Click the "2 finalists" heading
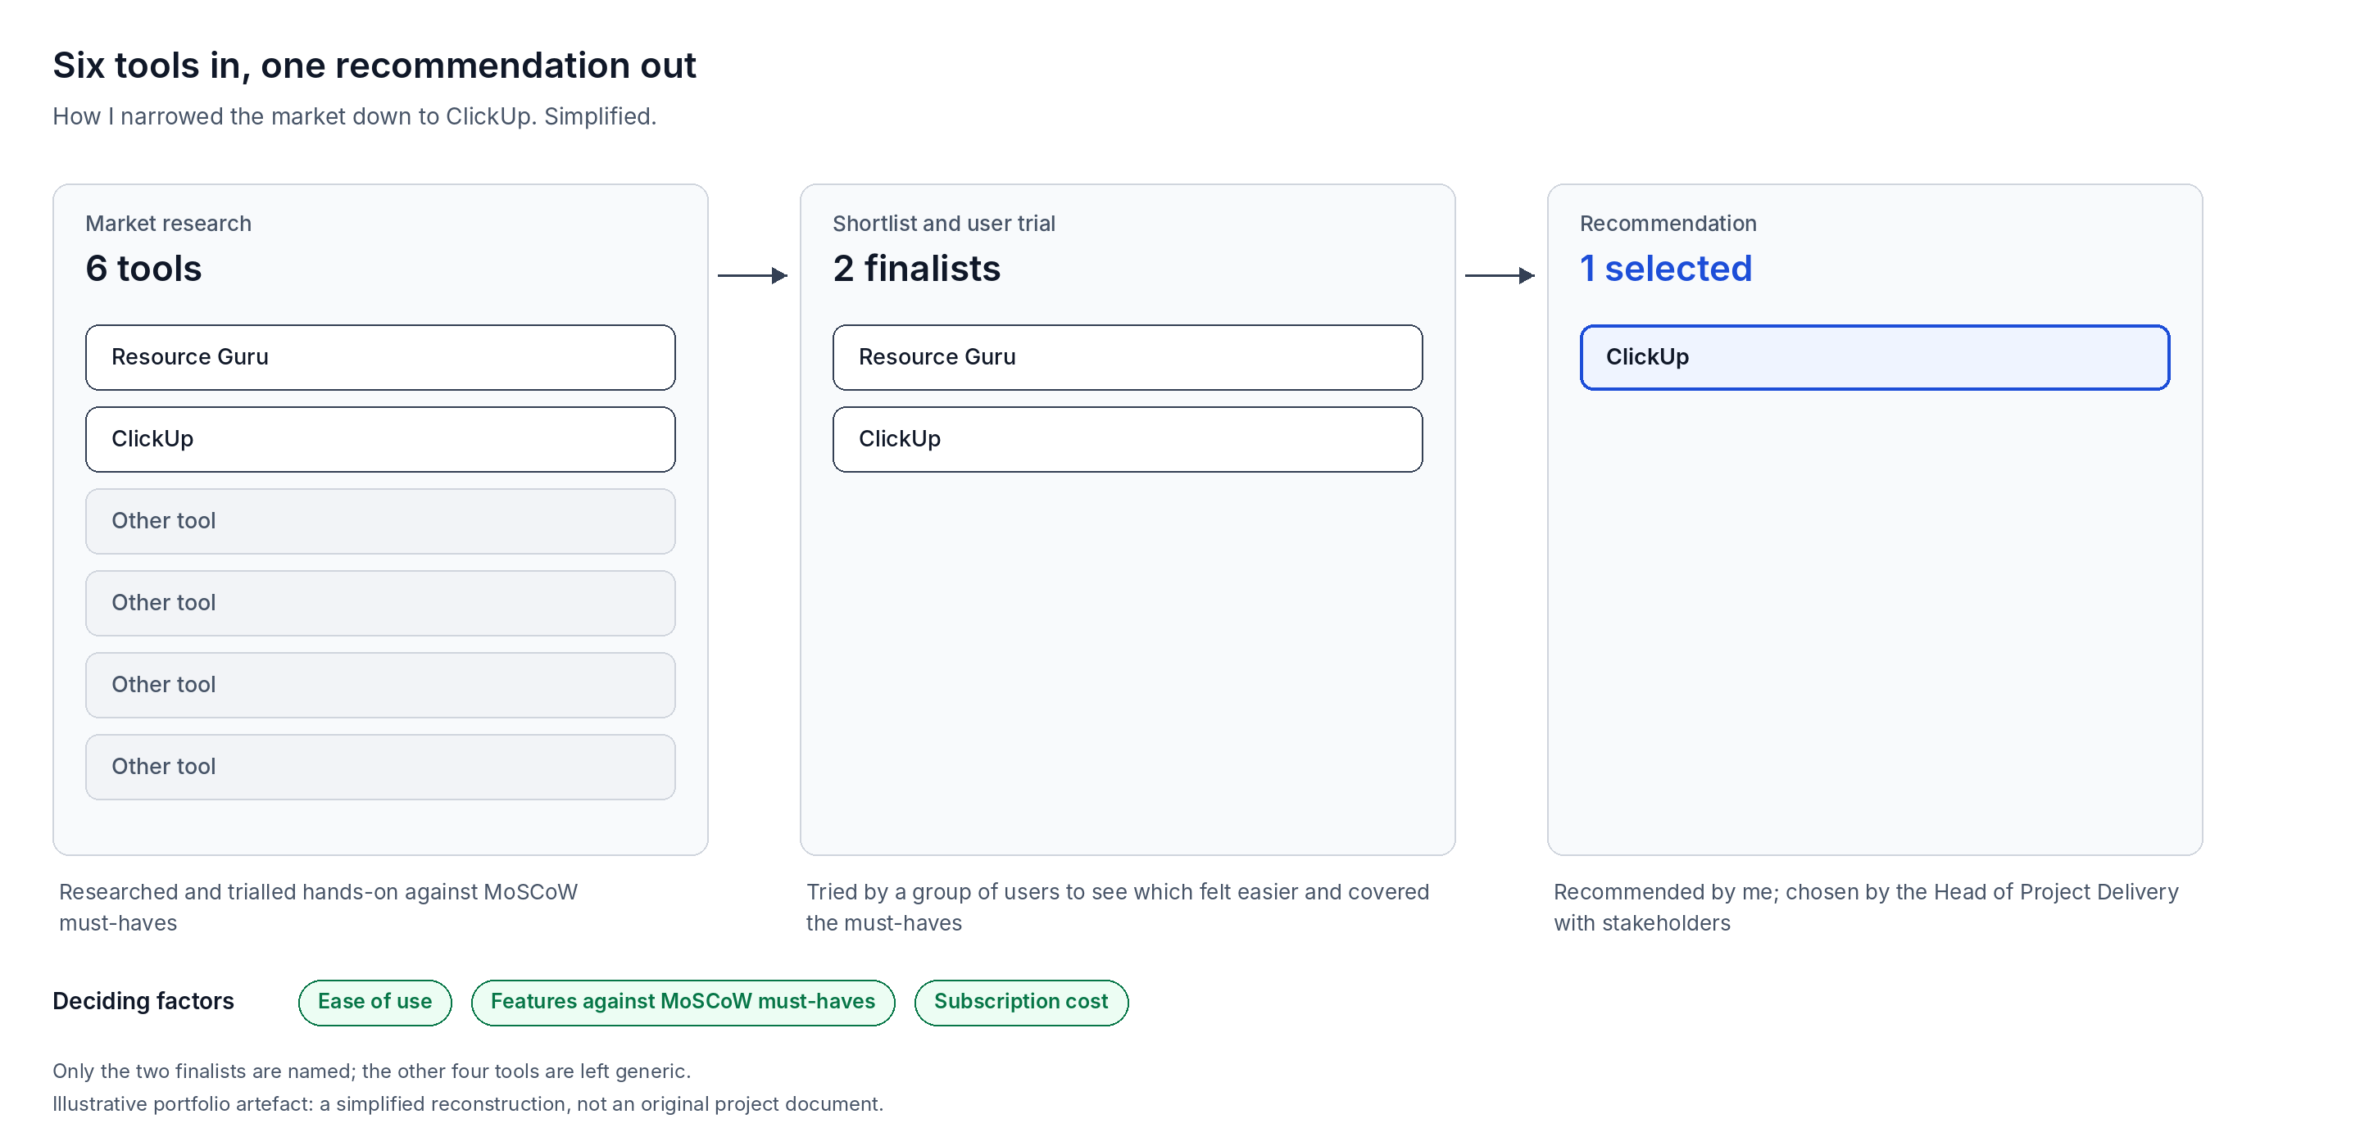2360x1137 pixels. [916, 269]
